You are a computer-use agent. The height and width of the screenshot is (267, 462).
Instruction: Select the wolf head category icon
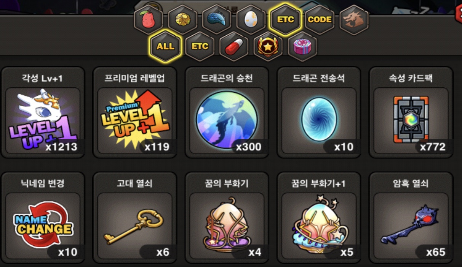point(354,20)
